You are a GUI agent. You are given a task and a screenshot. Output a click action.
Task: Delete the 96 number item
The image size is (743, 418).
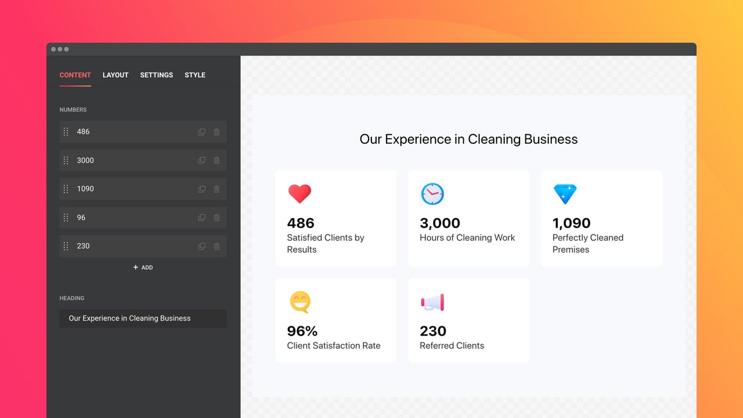(217, 218)
